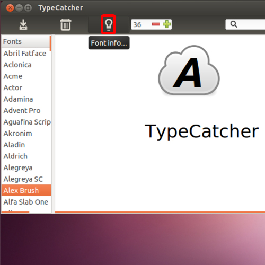
Task: Select Acme font
Action: [26, 76]
